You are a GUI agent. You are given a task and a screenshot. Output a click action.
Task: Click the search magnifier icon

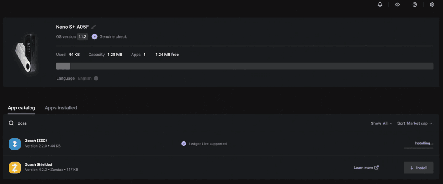(x=11, y=123)
